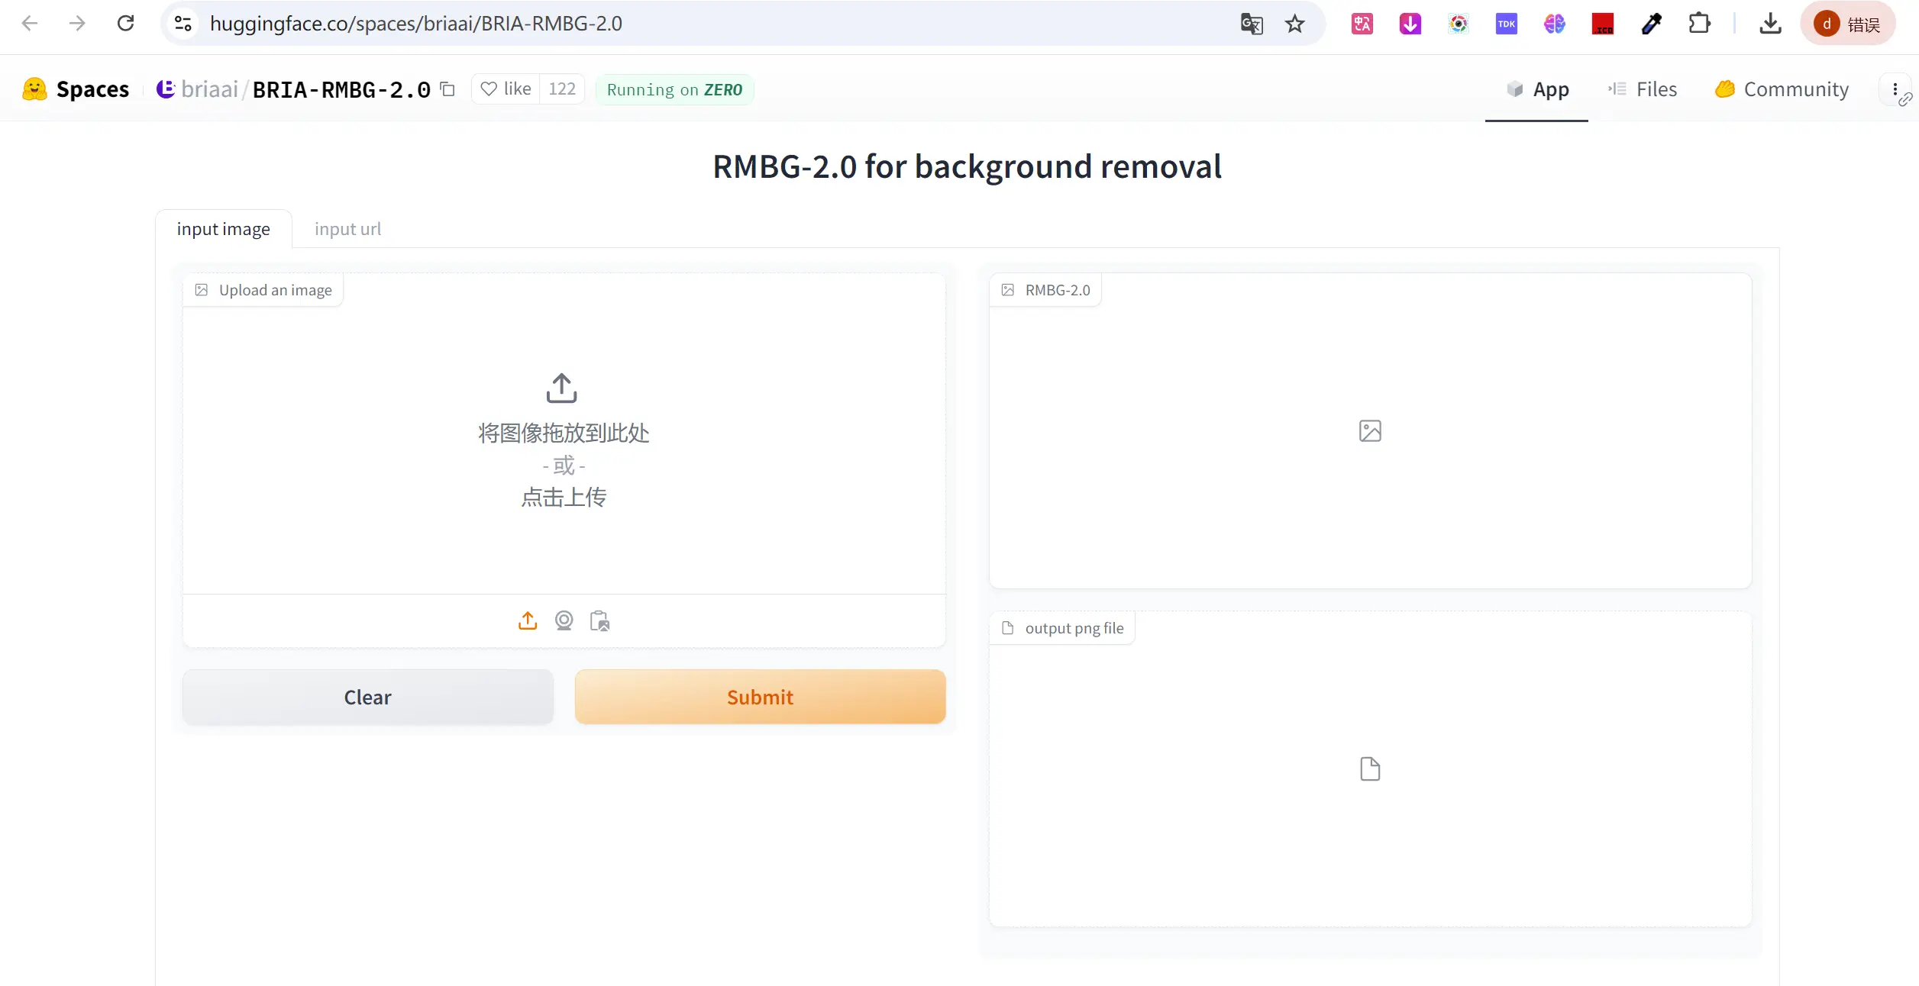
Task: Click the clipboard/copy icon in input toolbar
Action: point(599,621)
